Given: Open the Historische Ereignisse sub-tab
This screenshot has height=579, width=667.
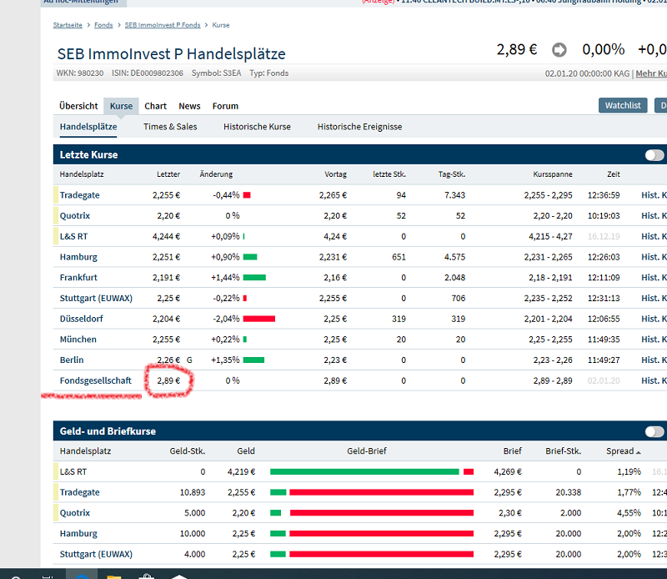Looking at the screenshot, I should pos(359,127).
